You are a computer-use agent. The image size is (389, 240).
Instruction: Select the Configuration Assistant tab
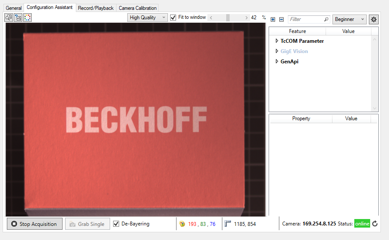(x=50, y=7)
